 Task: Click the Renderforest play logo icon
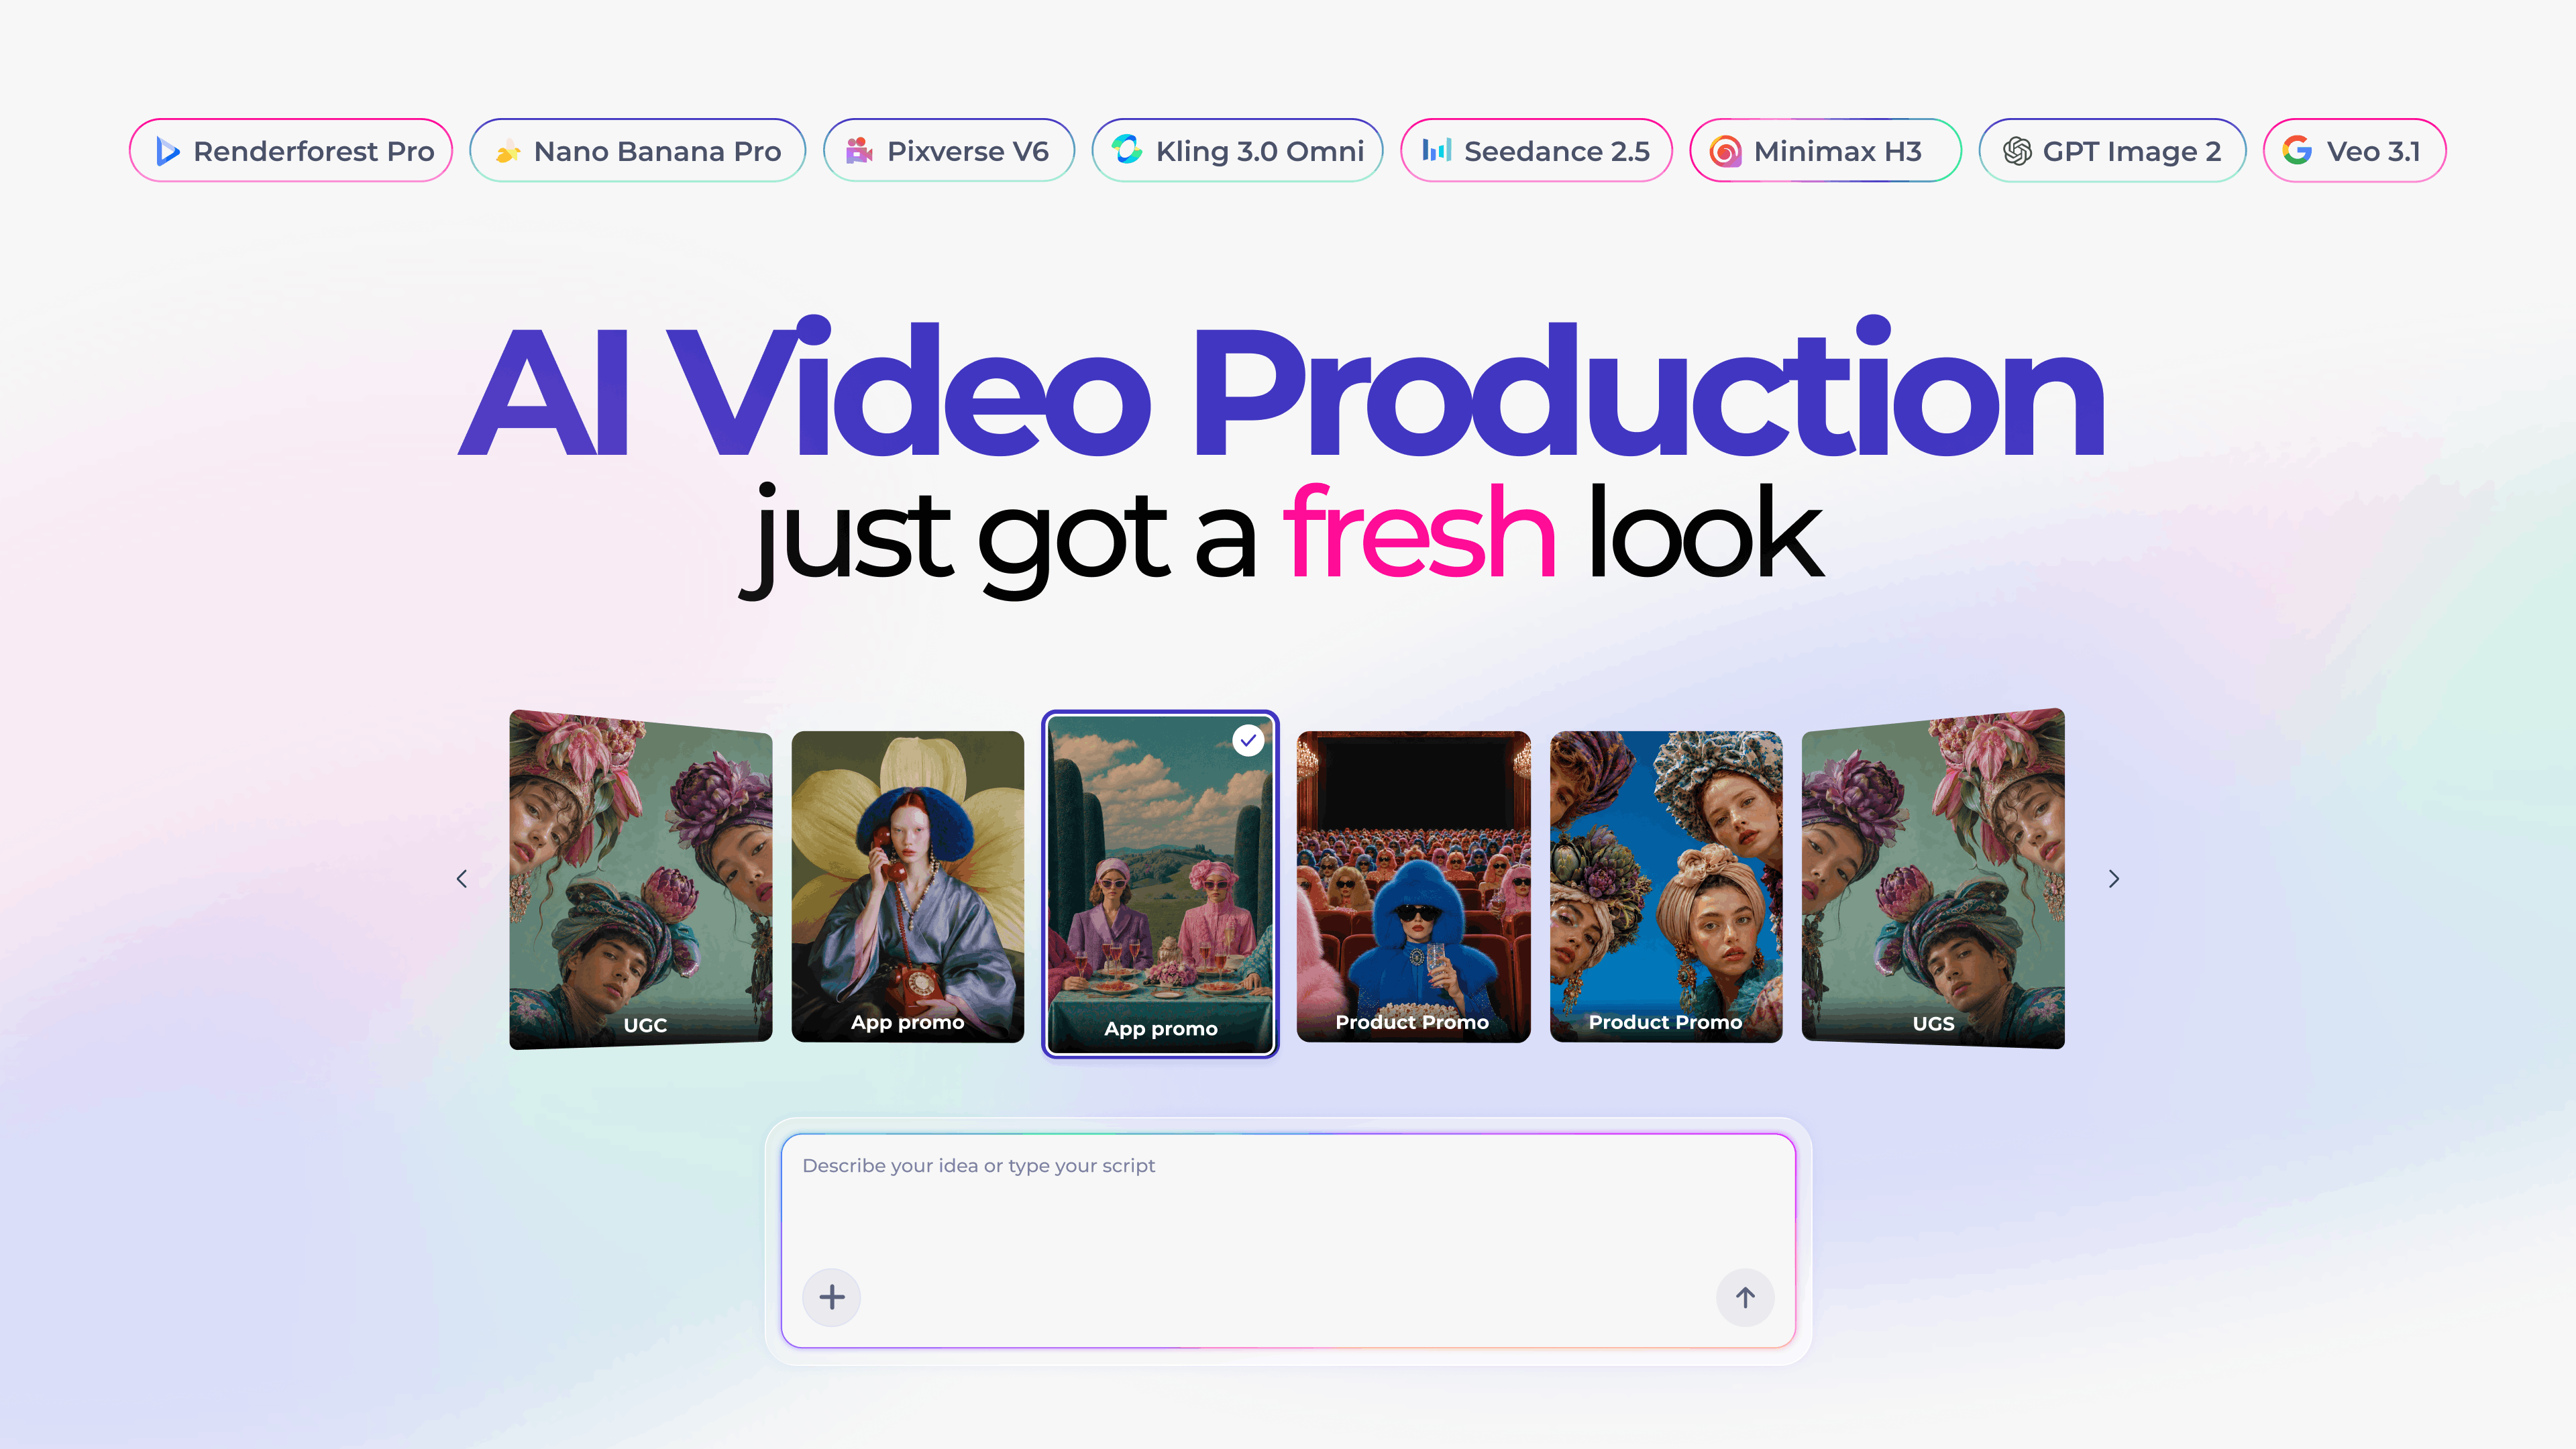click(x=168, y=151)
